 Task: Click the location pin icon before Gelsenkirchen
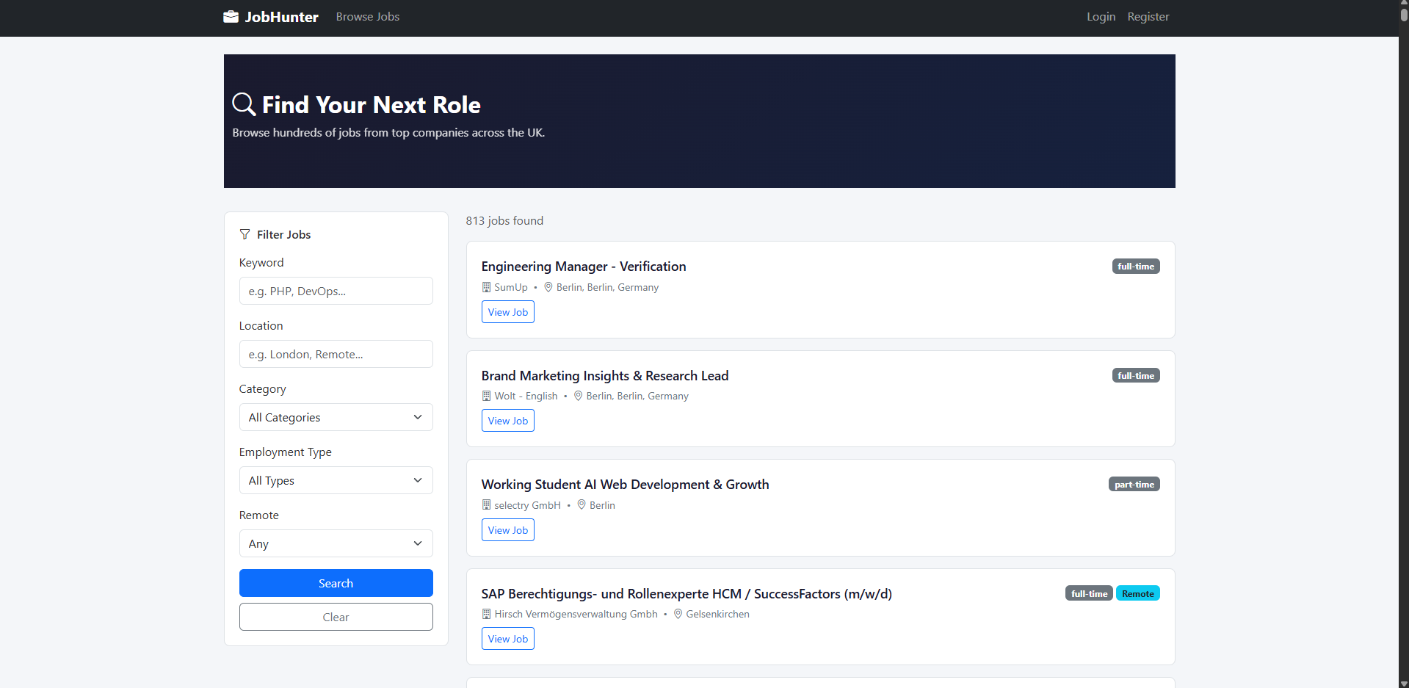[x=678, y=614]
